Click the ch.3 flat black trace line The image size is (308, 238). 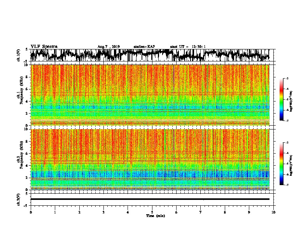(150, 199)
